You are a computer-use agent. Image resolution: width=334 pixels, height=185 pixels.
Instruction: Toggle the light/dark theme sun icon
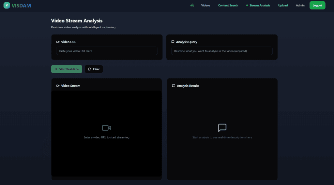192,5
